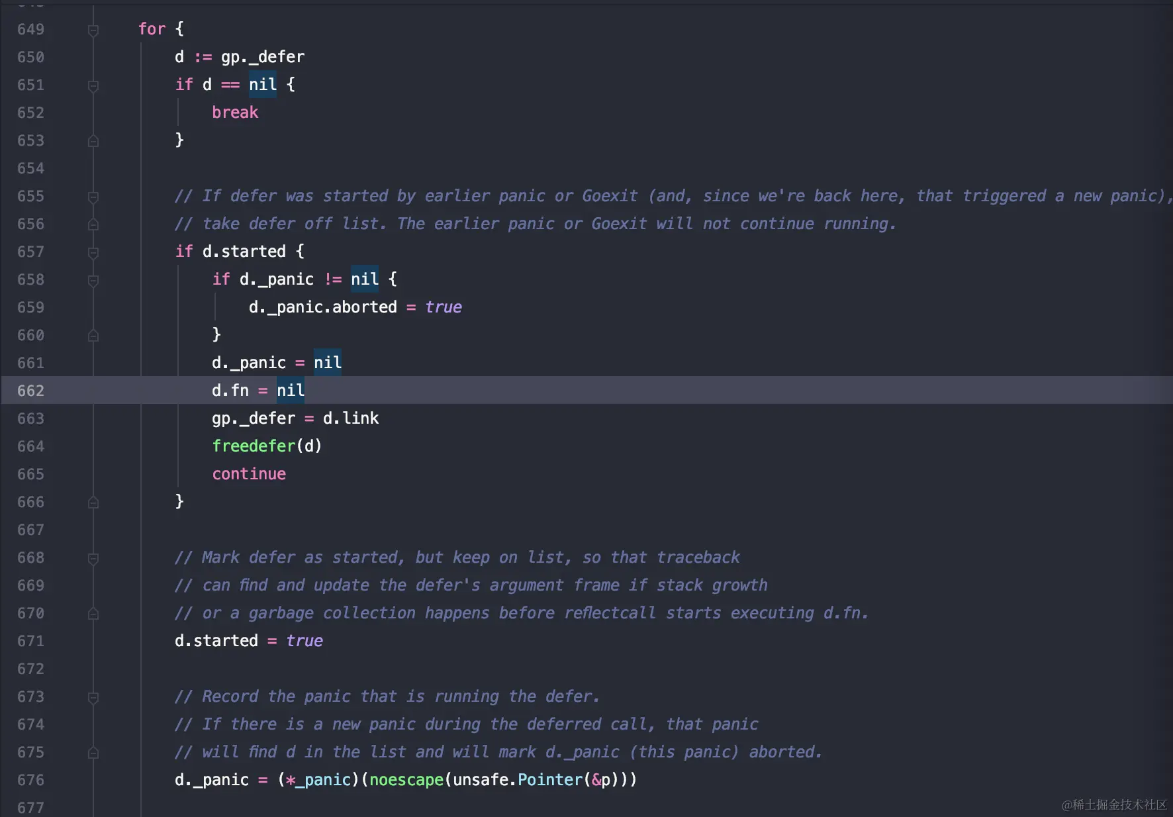This screenshot has height=817, width=1173.
Task: Click comment fold end marker at line 656
Action: (93, 224)
